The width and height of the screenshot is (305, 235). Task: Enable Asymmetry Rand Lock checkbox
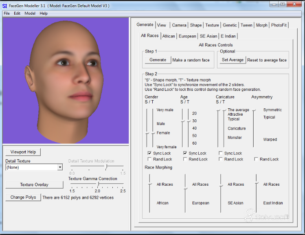[x=257, y=159]
